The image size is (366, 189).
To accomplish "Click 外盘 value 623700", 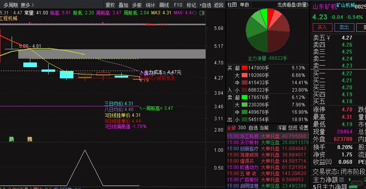I will tap(343, 139).
